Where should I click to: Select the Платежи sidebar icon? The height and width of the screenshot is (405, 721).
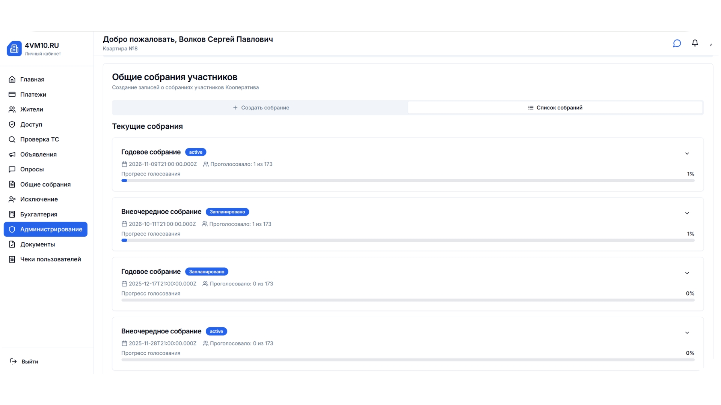(12, 94)
